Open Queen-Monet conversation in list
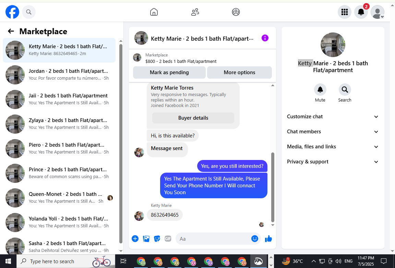The height and width of the screenshot is (268, 395). coord(59,198)
